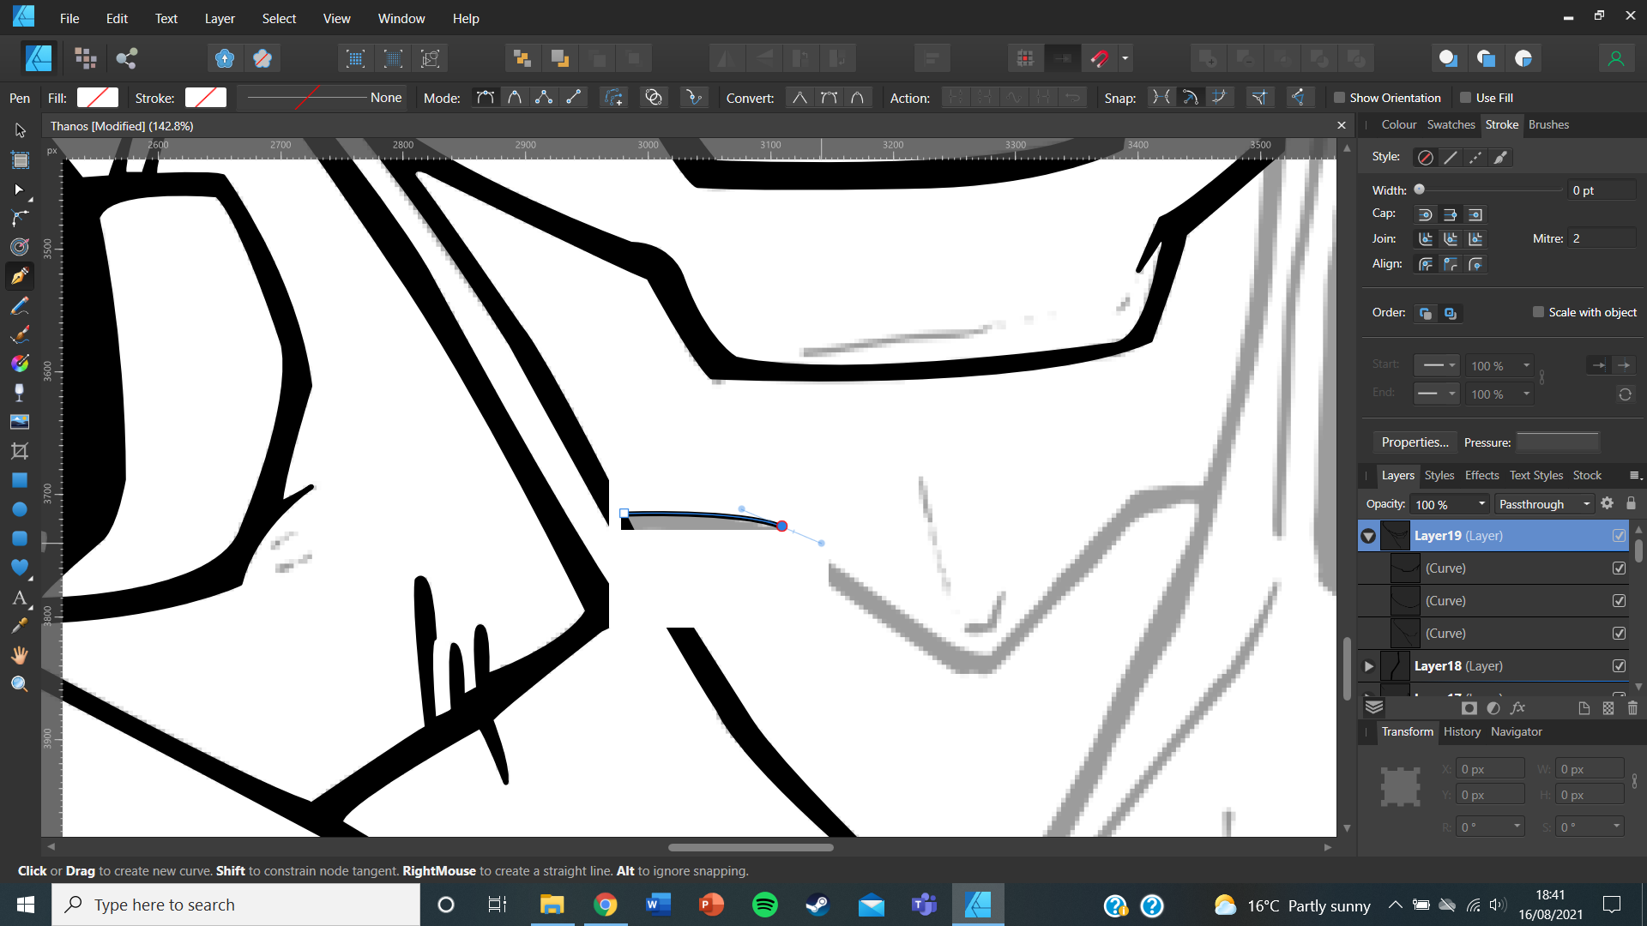
Task: Open Spotify from the taskbar
Action: point(764,905)
